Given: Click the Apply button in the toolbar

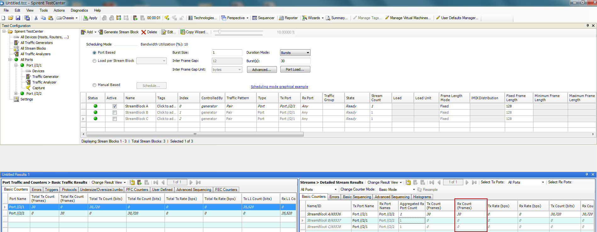Looking at the screenshot, I should pos(90,18).
